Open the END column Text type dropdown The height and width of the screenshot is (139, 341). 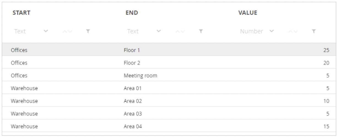click(x=159, y=31)
